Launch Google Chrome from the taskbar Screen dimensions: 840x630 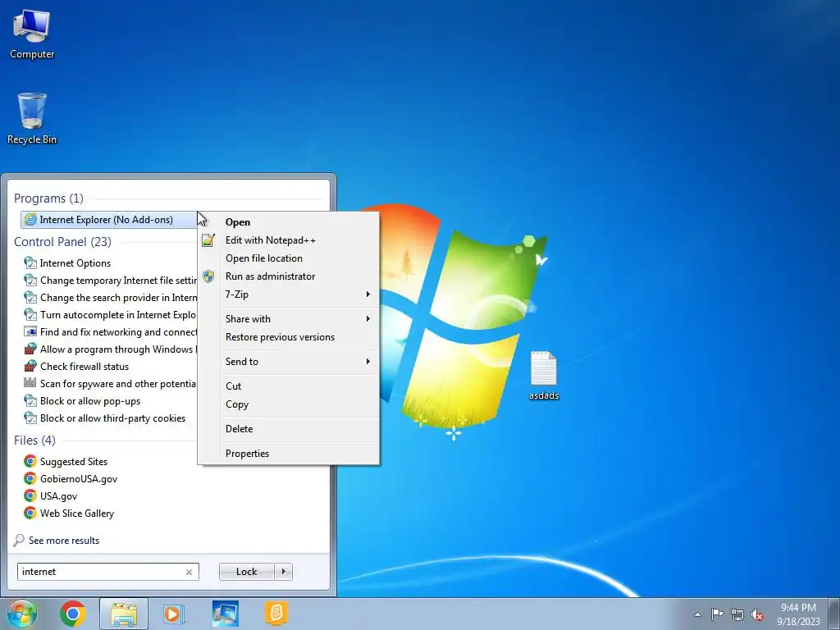(x=73, y=614)
